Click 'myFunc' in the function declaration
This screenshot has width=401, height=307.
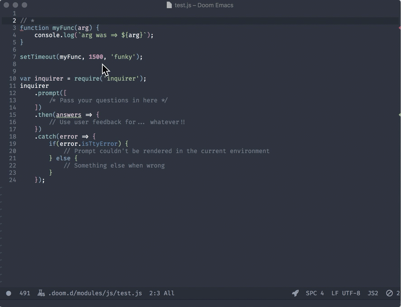63,28
